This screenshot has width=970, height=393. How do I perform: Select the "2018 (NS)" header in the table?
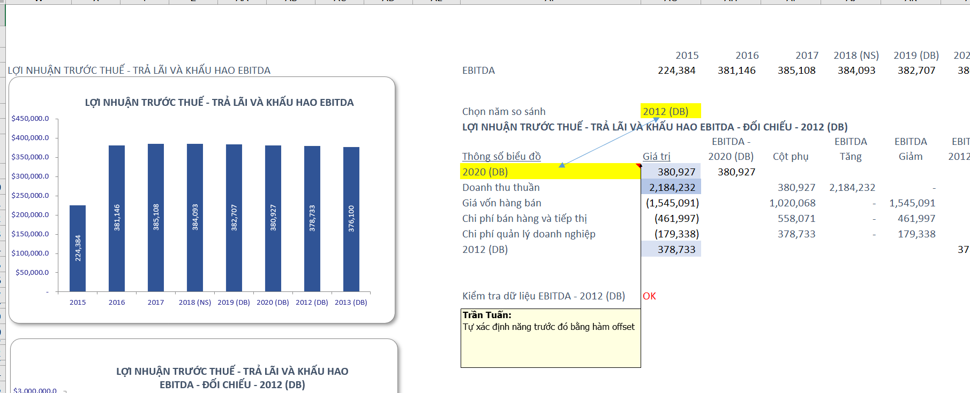855,55
